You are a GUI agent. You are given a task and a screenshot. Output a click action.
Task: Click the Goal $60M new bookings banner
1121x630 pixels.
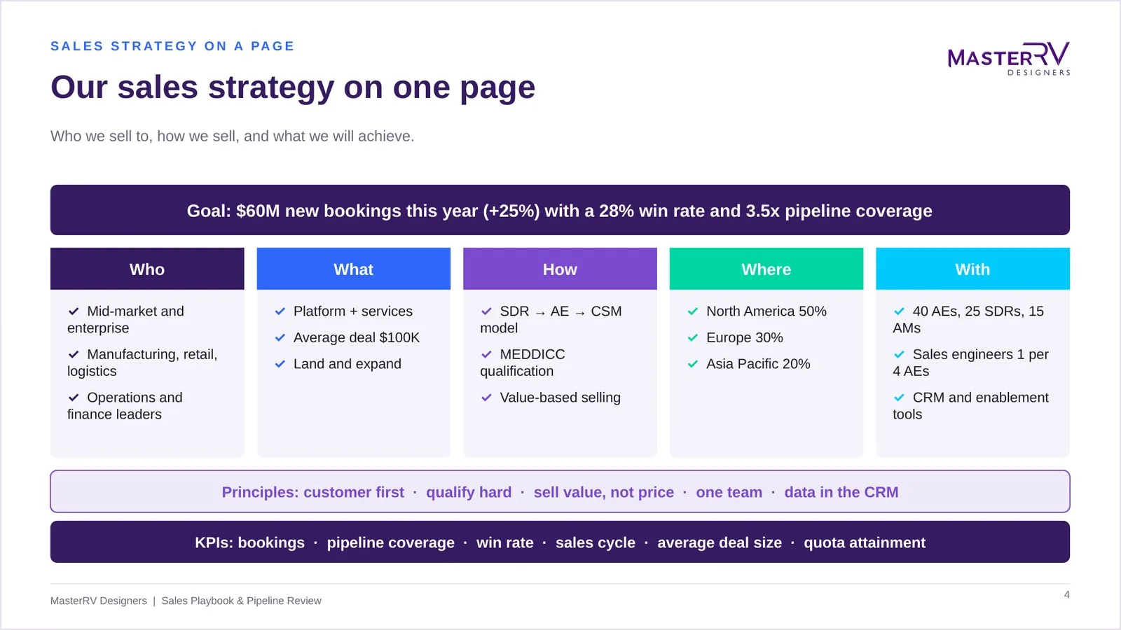tap(560, 210)
